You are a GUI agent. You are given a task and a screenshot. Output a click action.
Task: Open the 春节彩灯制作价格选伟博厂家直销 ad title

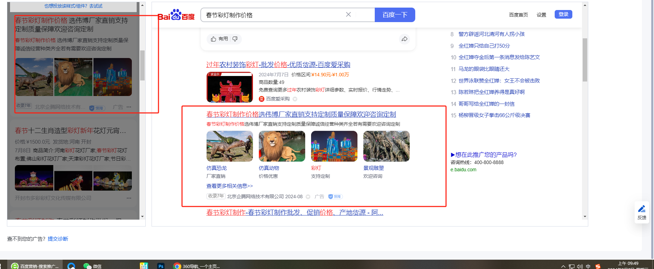tap(301, 114)
